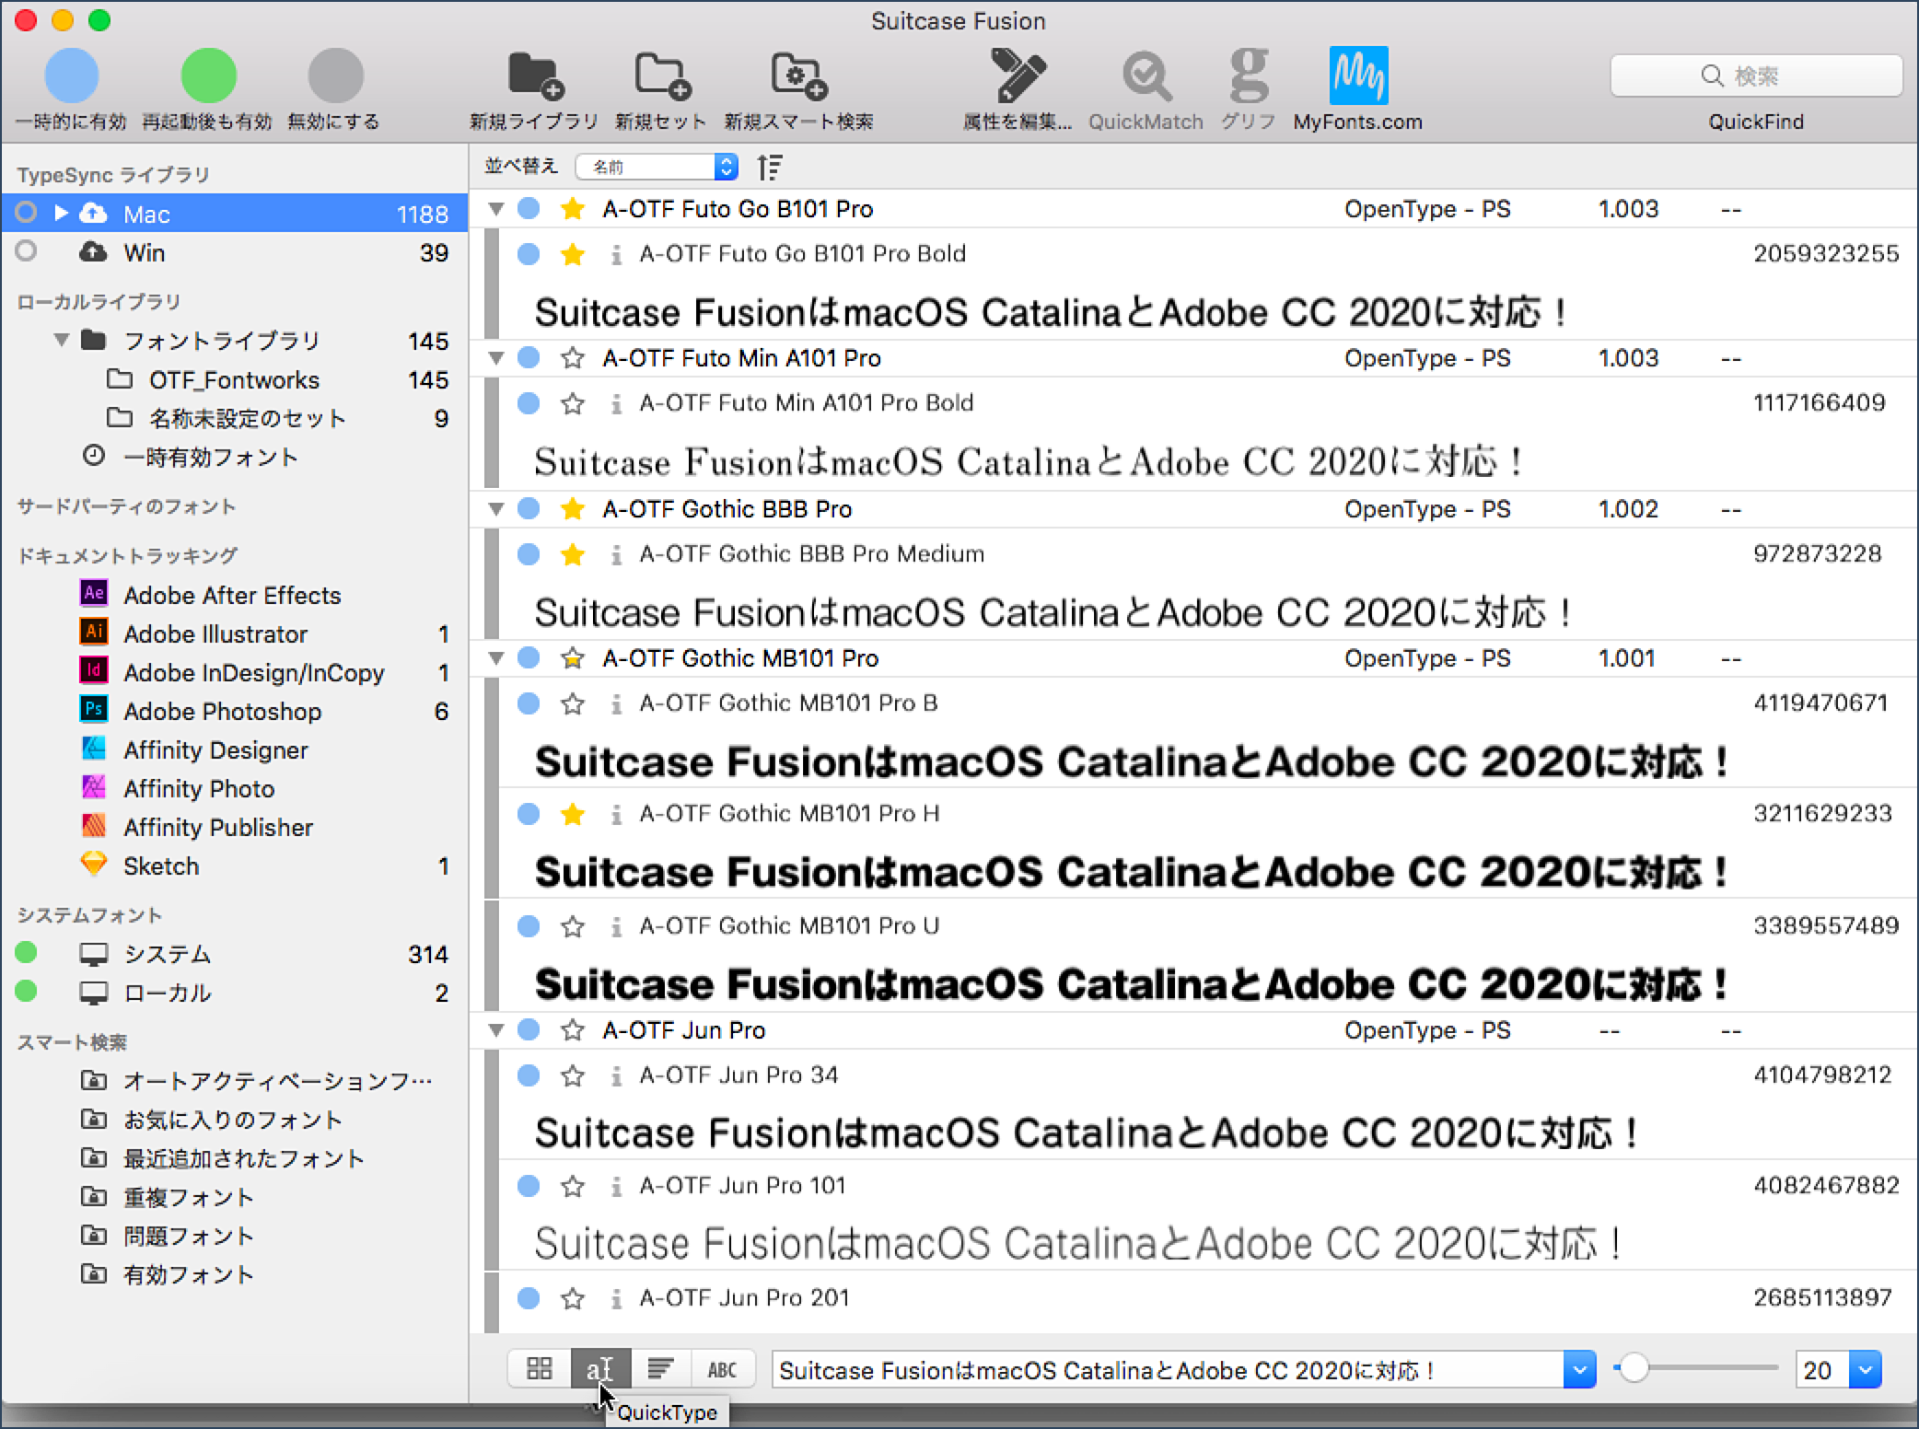Toggle favorite star on A-OTF Gothic BBB Pro Medium
The height and width of the screenshot is (1429, 1919).
(573, 554)
